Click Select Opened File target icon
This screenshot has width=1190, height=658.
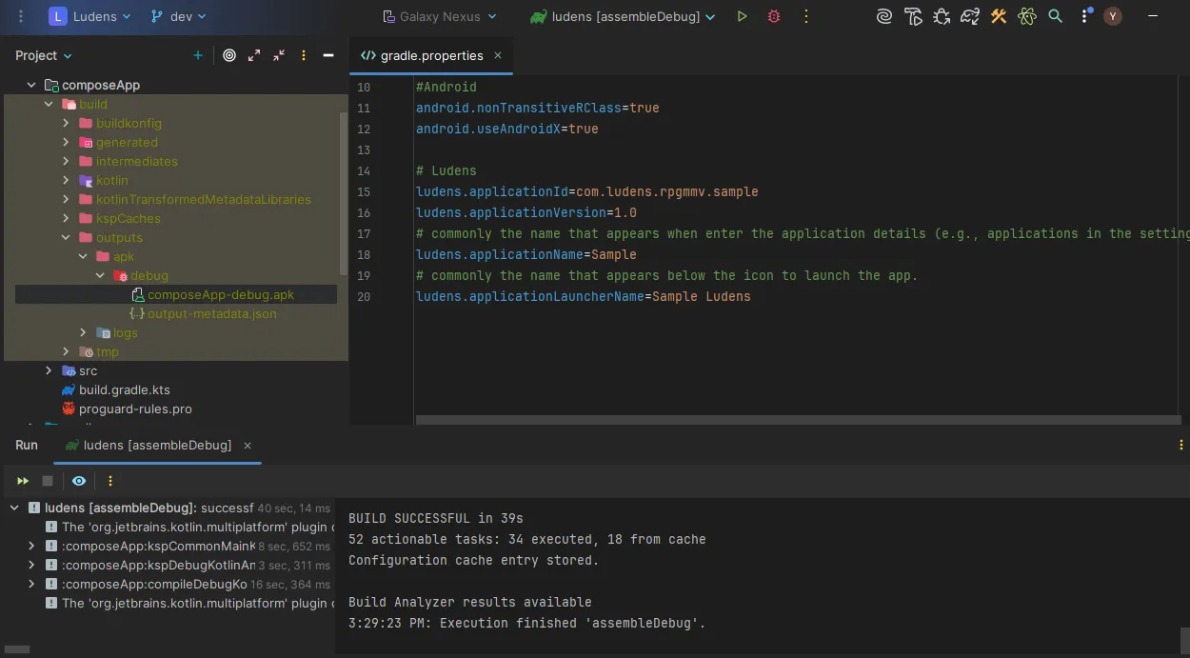tap(229, 55)
